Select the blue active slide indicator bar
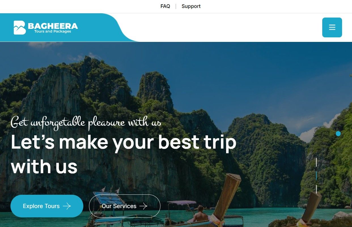Screen dimensions: 352x227 (x=316, y=176)
